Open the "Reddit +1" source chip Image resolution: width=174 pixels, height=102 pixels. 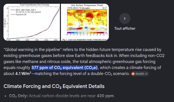[x=140, y=74]
